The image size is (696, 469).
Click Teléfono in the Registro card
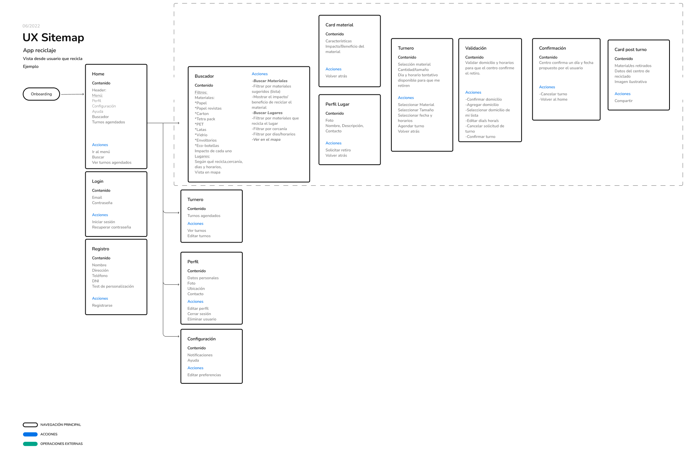click(x=100, y=276)
